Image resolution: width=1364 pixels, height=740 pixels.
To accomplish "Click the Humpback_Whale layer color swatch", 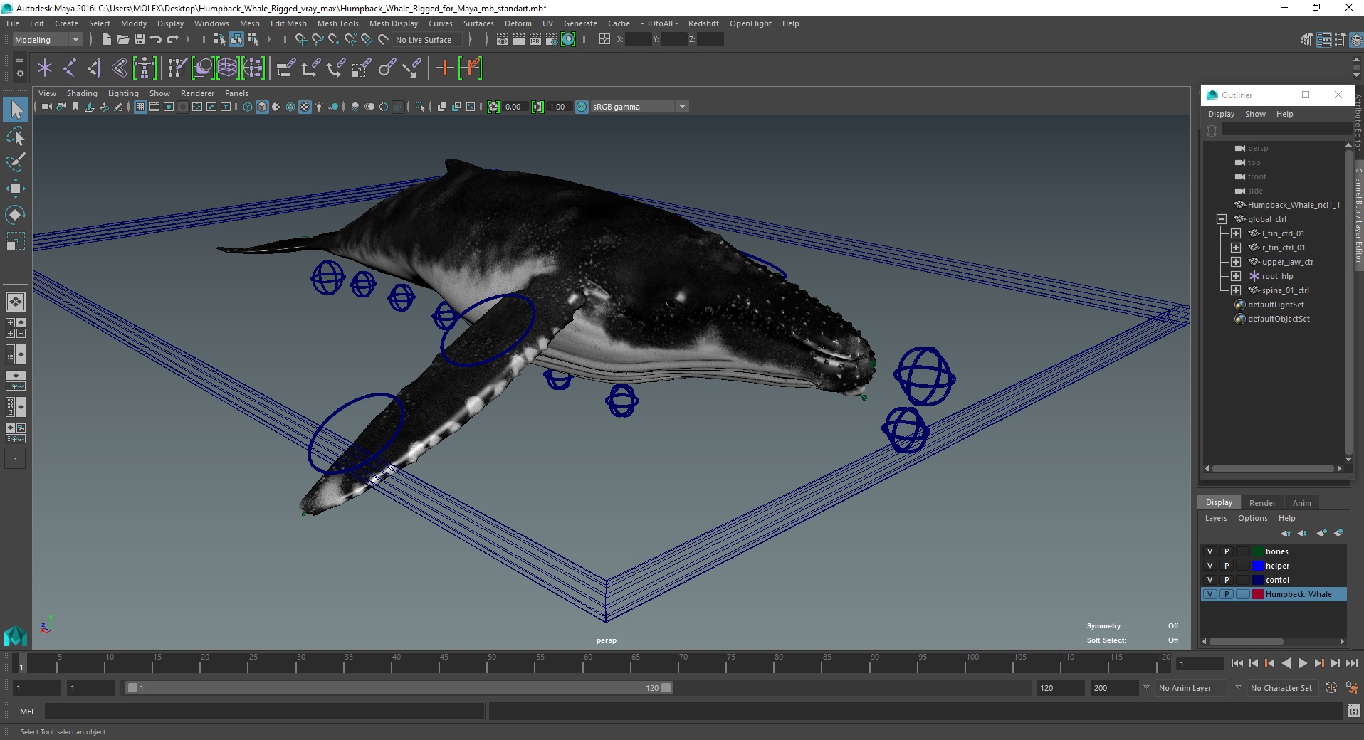I will coord(1258,594).
